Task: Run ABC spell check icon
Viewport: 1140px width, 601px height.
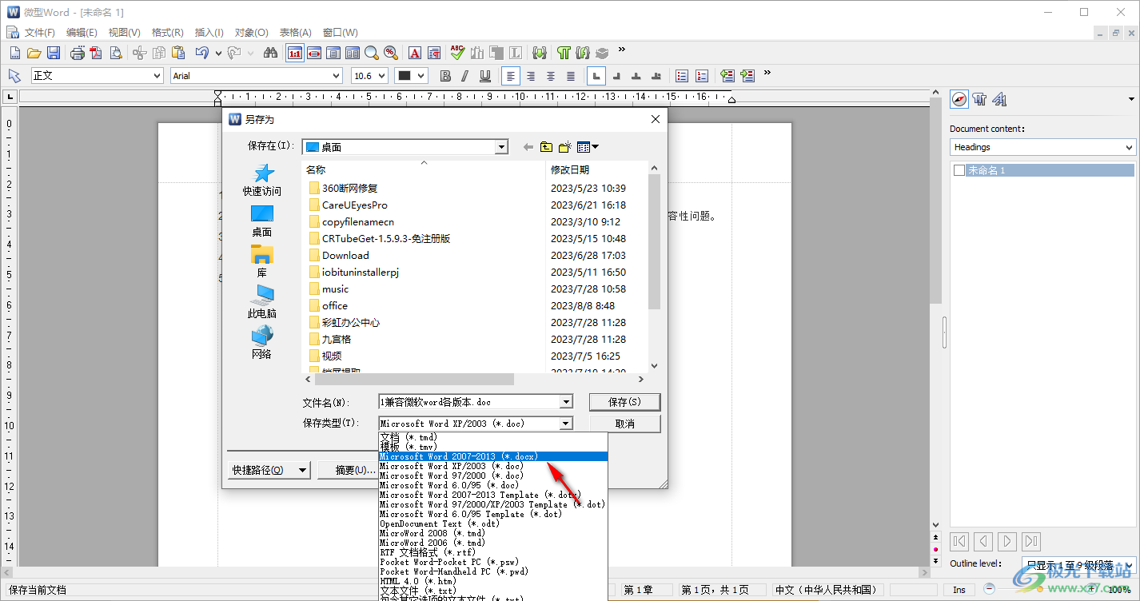Action: click(x=457, y=53)
